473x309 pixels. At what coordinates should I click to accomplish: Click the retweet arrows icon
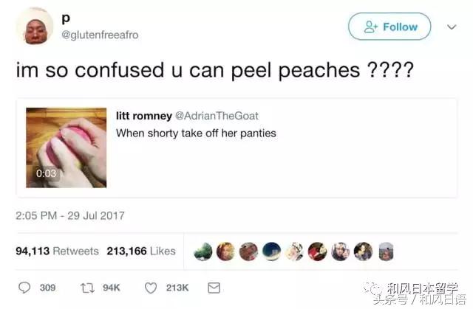point(87,288)
